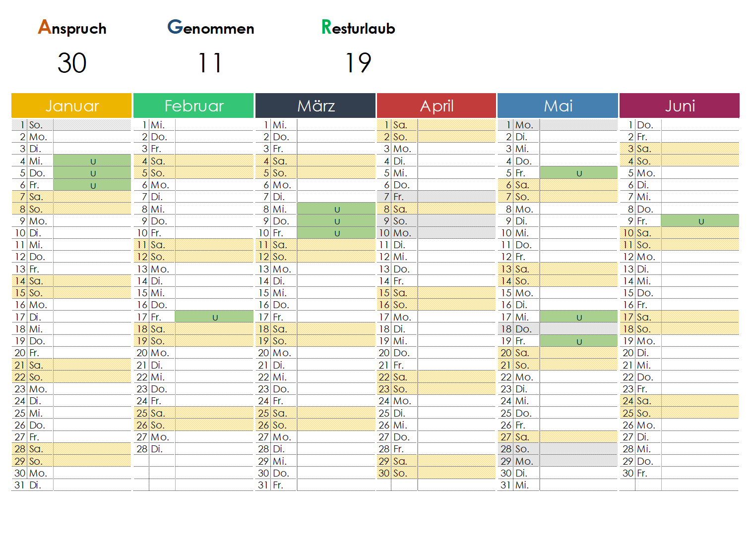Click the Genommen heading label
The width and height of the screenshot is (754, 536).
(211, 28)
